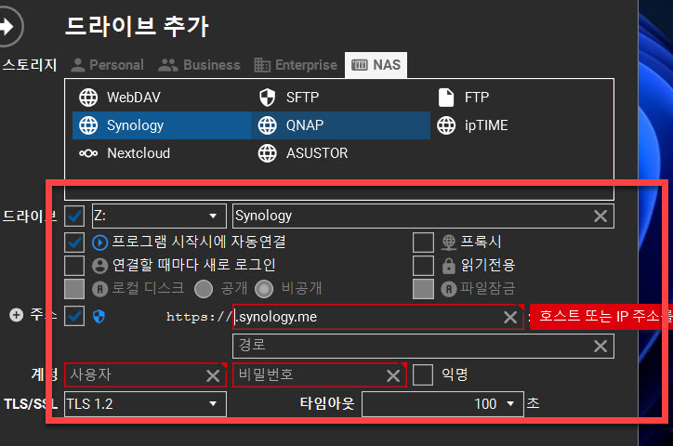Enable 연결할 때마다 새로 로그인 checkbox

(74, 266)
